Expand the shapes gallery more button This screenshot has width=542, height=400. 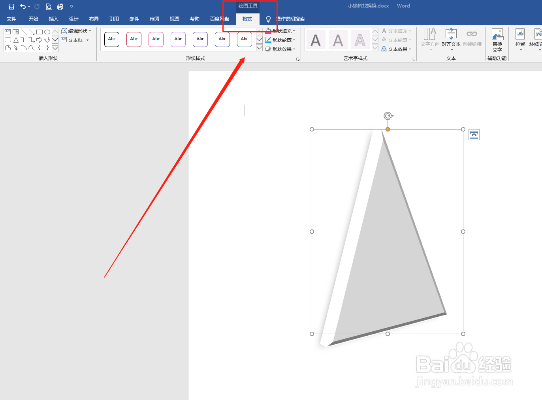click(x=55, y=48)
